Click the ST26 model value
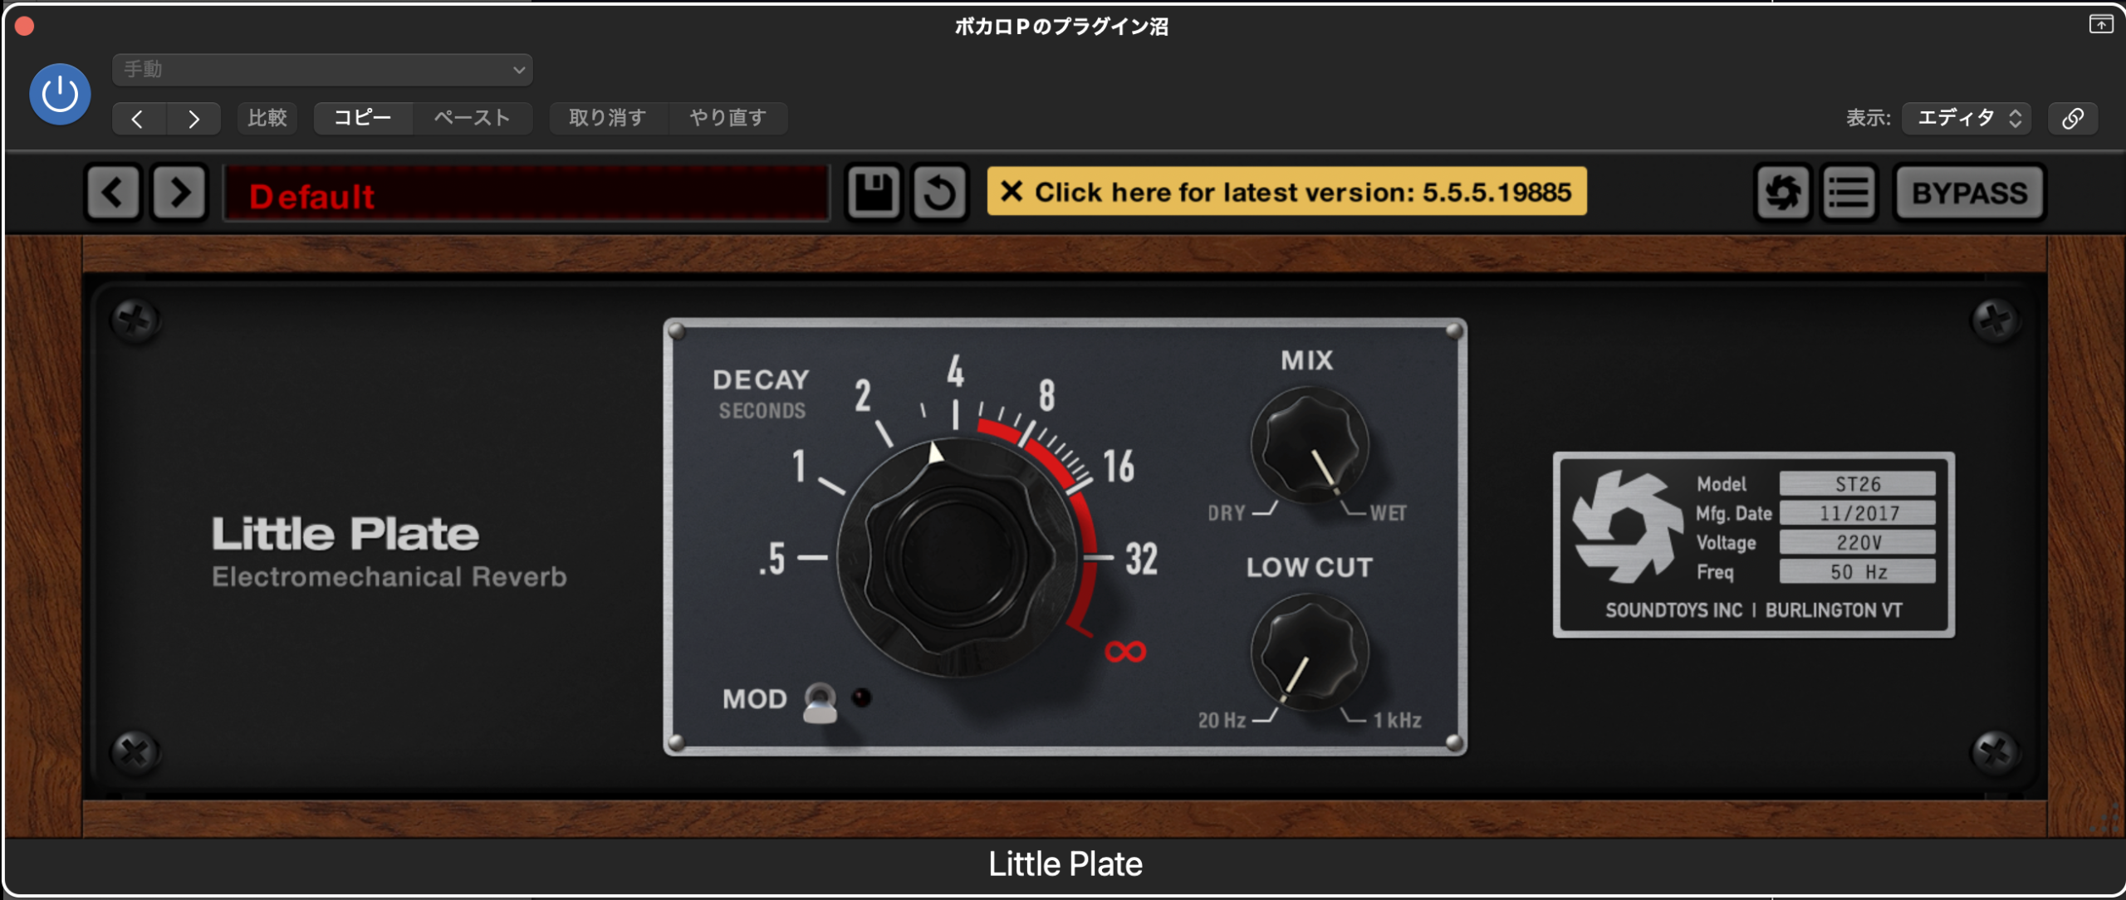 coord(1857,484)
